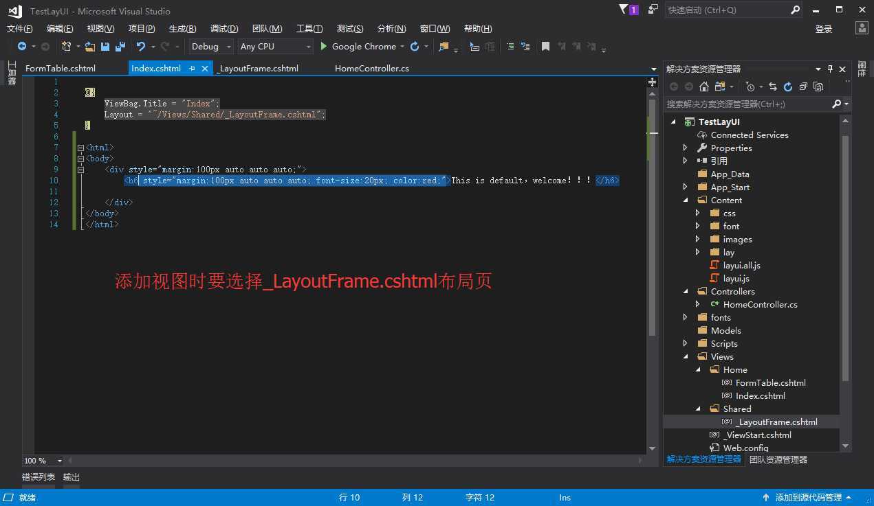Screen dimensions: 874x506
Task: Uncomment the selected lines
Action: tap(525, 47)
